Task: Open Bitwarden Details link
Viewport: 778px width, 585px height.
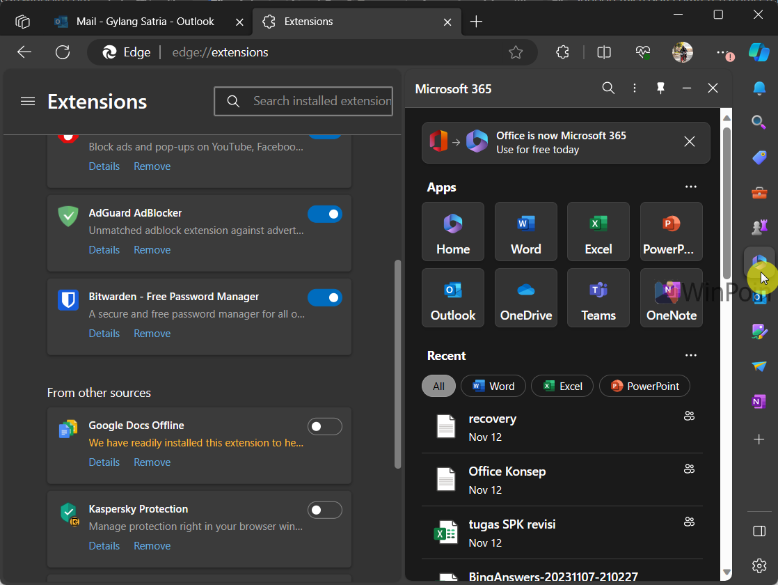Action: (104, 333)
